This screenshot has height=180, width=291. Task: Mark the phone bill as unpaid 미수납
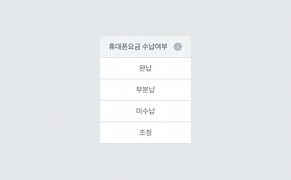click(145, 111)
